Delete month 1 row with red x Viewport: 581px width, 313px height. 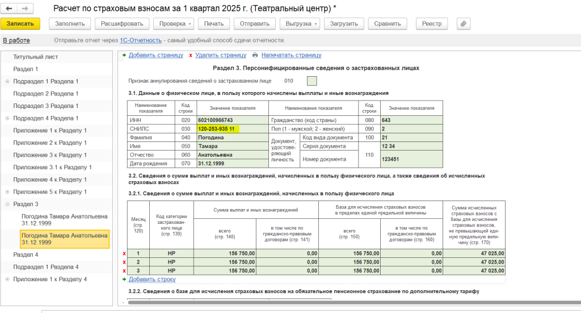(x=124, y=253)
